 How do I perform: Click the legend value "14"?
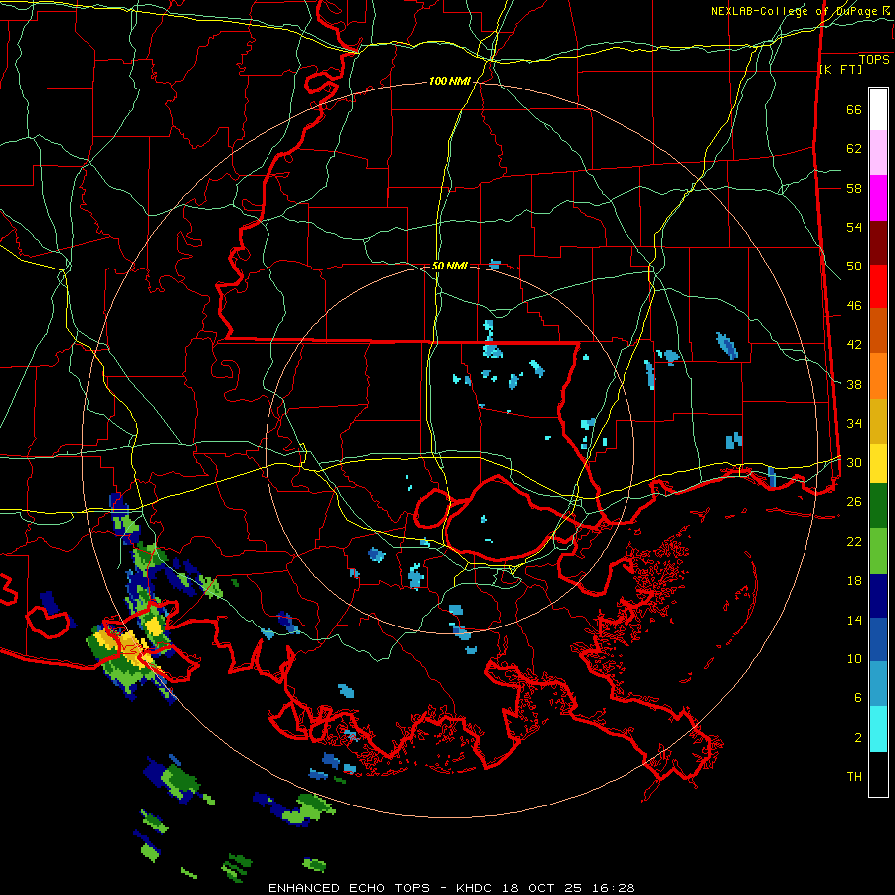click(854, 620)
